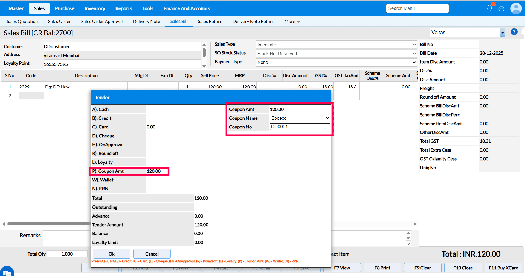Image resolution: width=525 pixels, height=276 pixels.
Task: Open the Inventory menu
Action: [95, 8]
